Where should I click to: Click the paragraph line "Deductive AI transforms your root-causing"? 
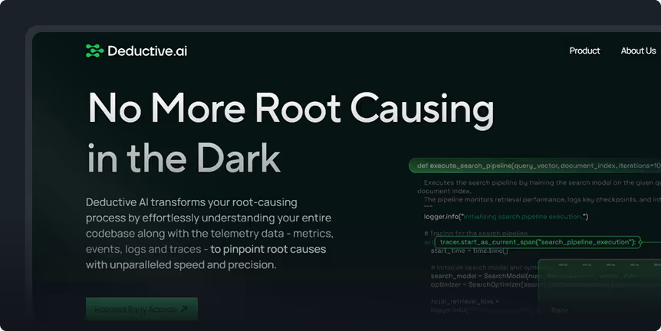tap(192, 202)
